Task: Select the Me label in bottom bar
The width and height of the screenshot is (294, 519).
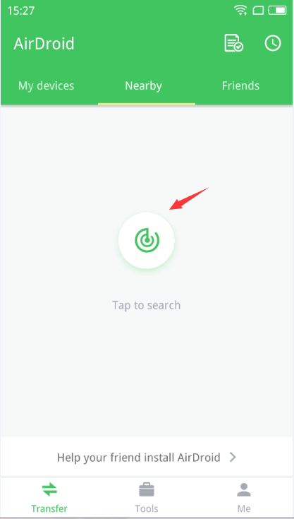Action: click(x=244, y=508)
